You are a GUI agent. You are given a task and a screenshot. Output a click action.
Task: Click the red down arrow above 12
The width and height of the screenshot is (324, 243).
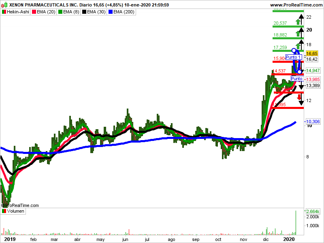click(299, 97)
